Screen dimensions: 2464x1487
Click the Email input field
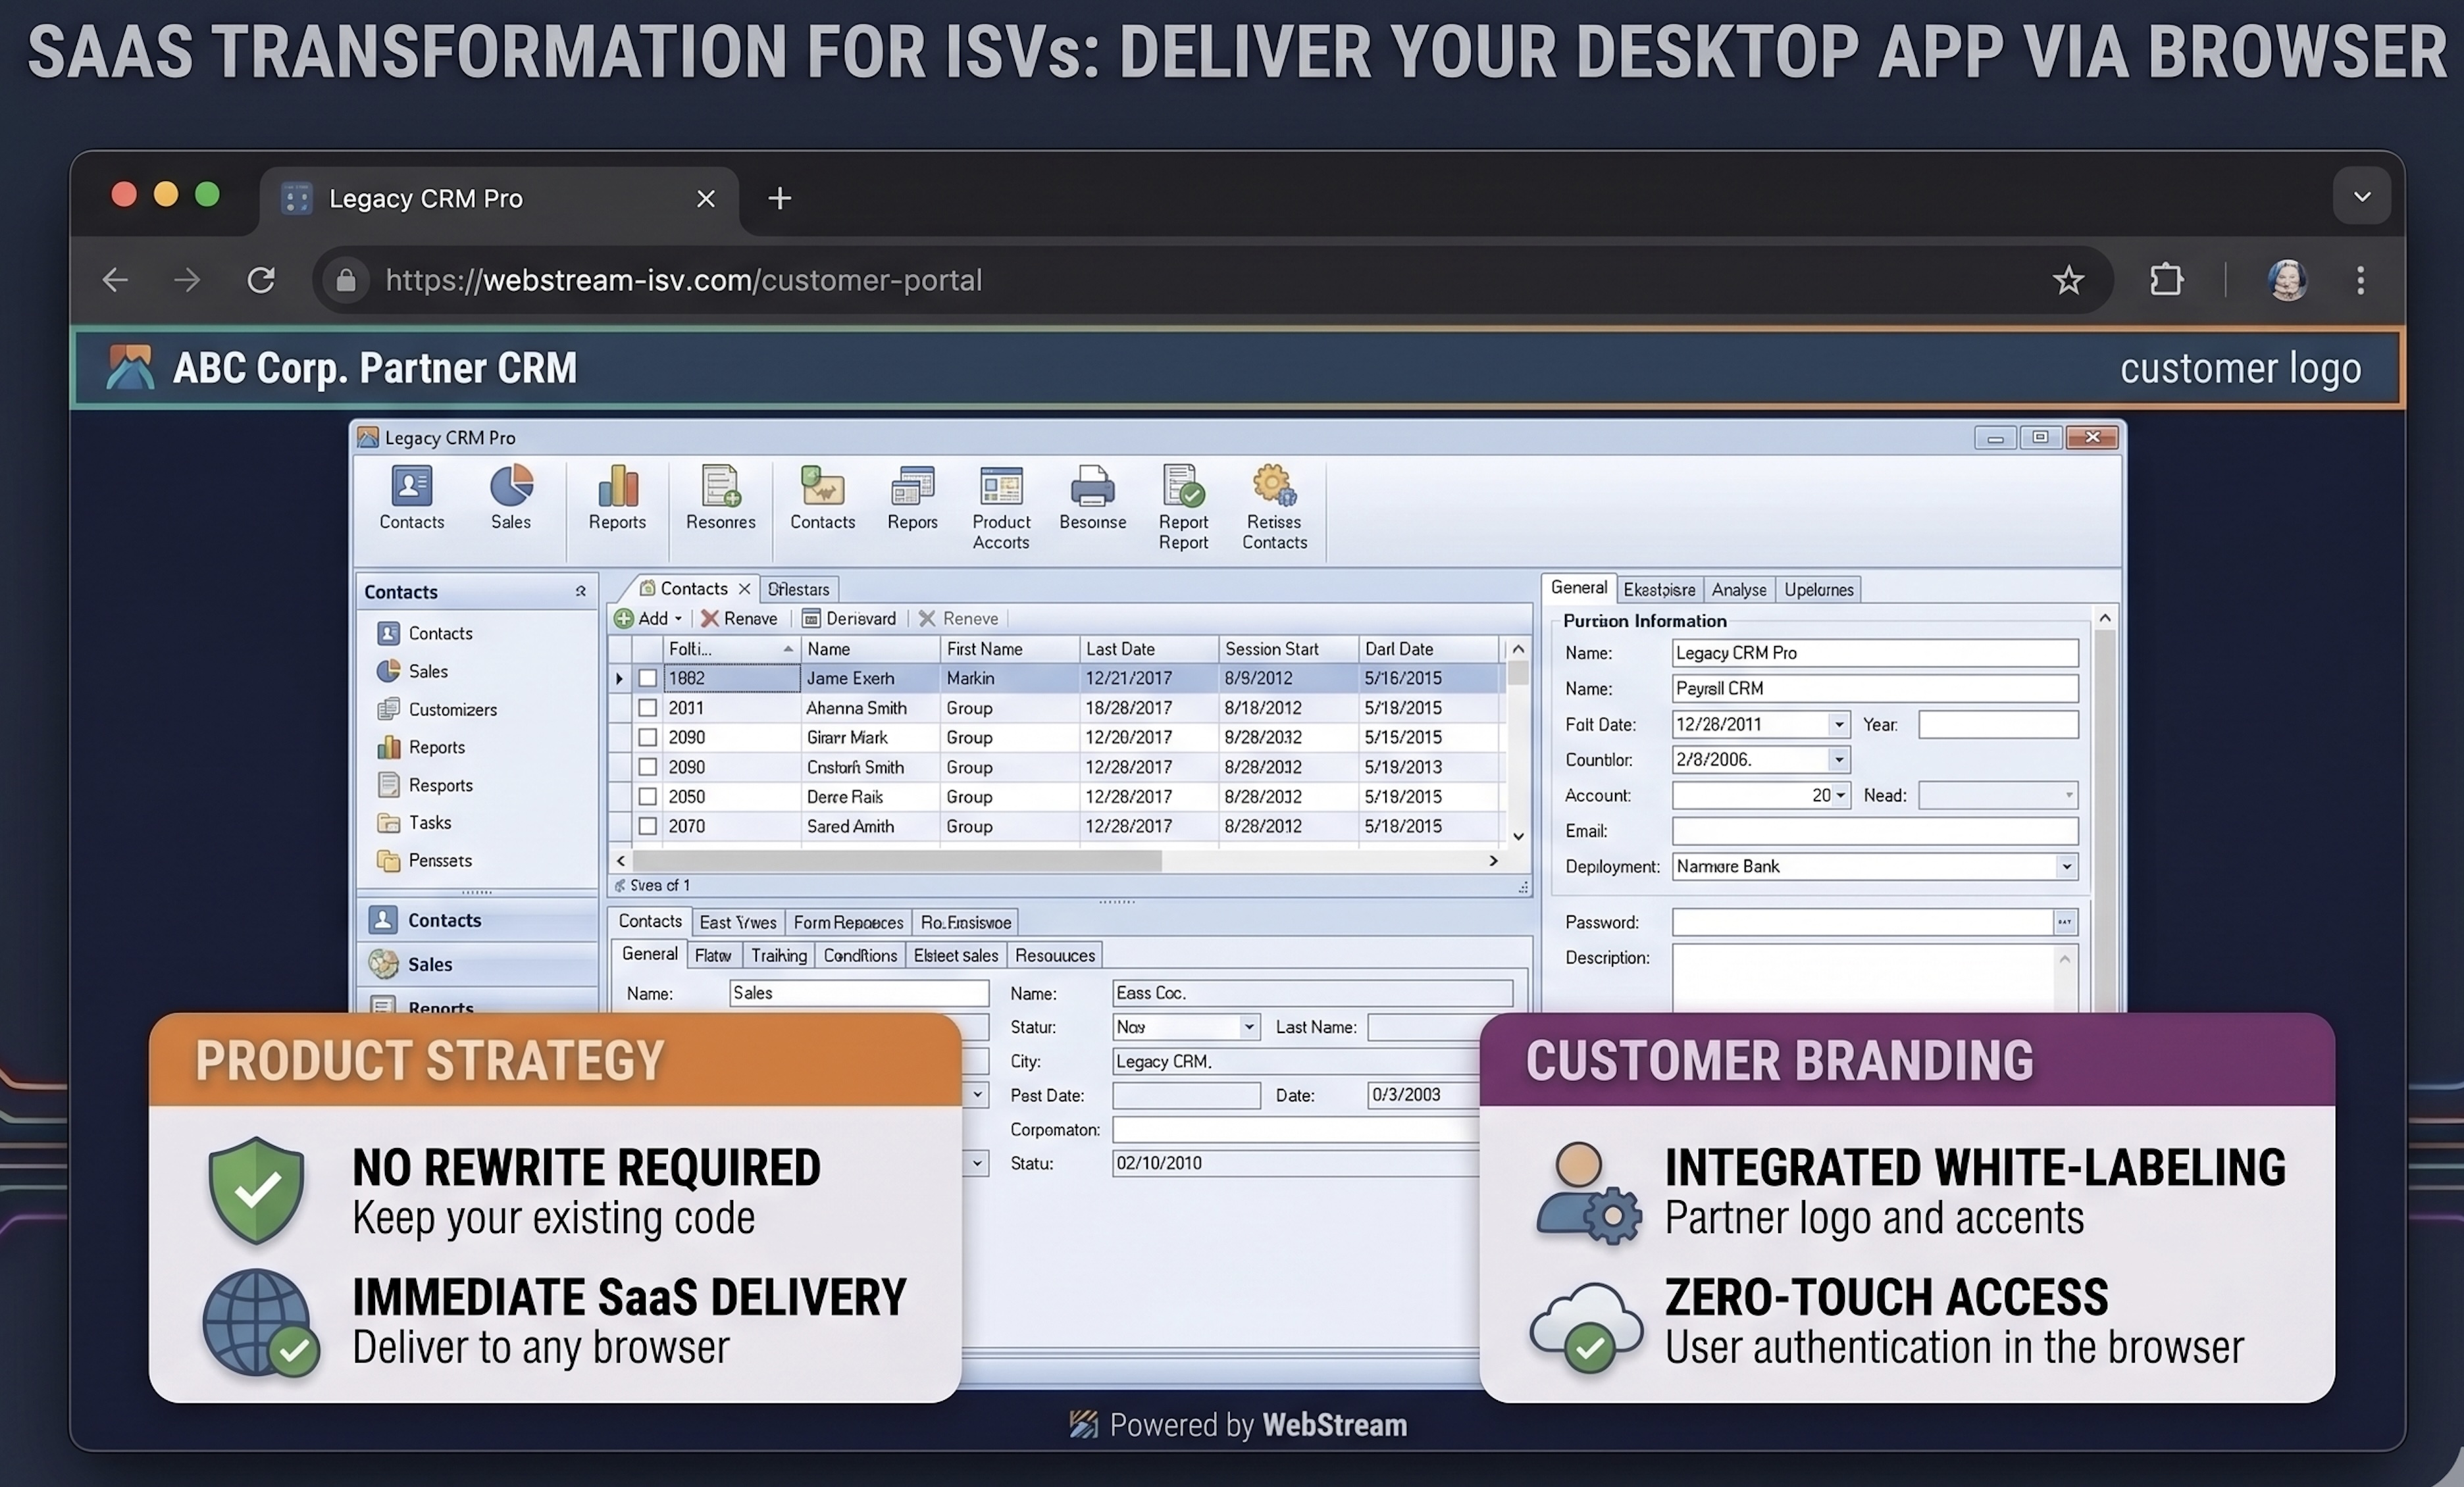(x=1875, y=831)
